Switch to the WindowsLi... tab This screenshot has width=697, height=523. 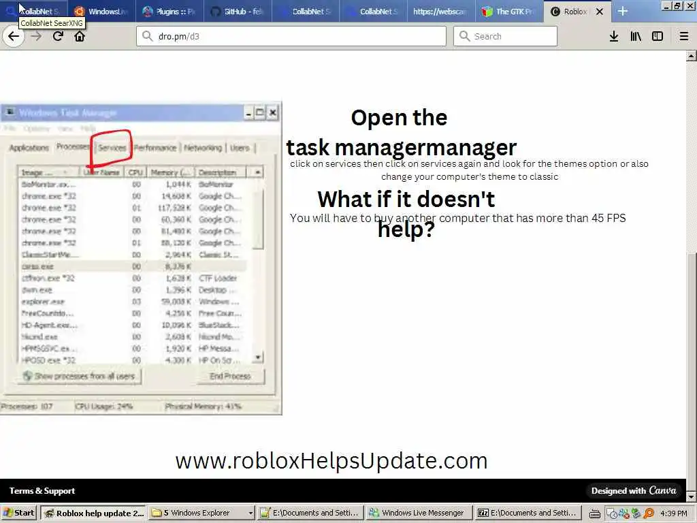click(x=102, y=12)
